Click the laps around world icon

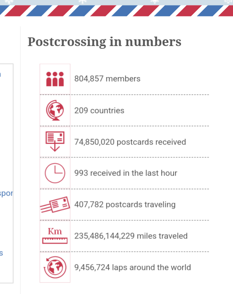[x=55, y=267]
